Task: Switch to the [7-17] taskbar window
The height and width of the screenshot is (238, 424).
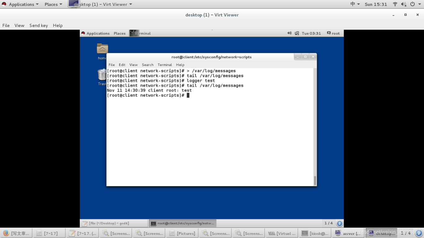Action: click(x=49, y=233)
